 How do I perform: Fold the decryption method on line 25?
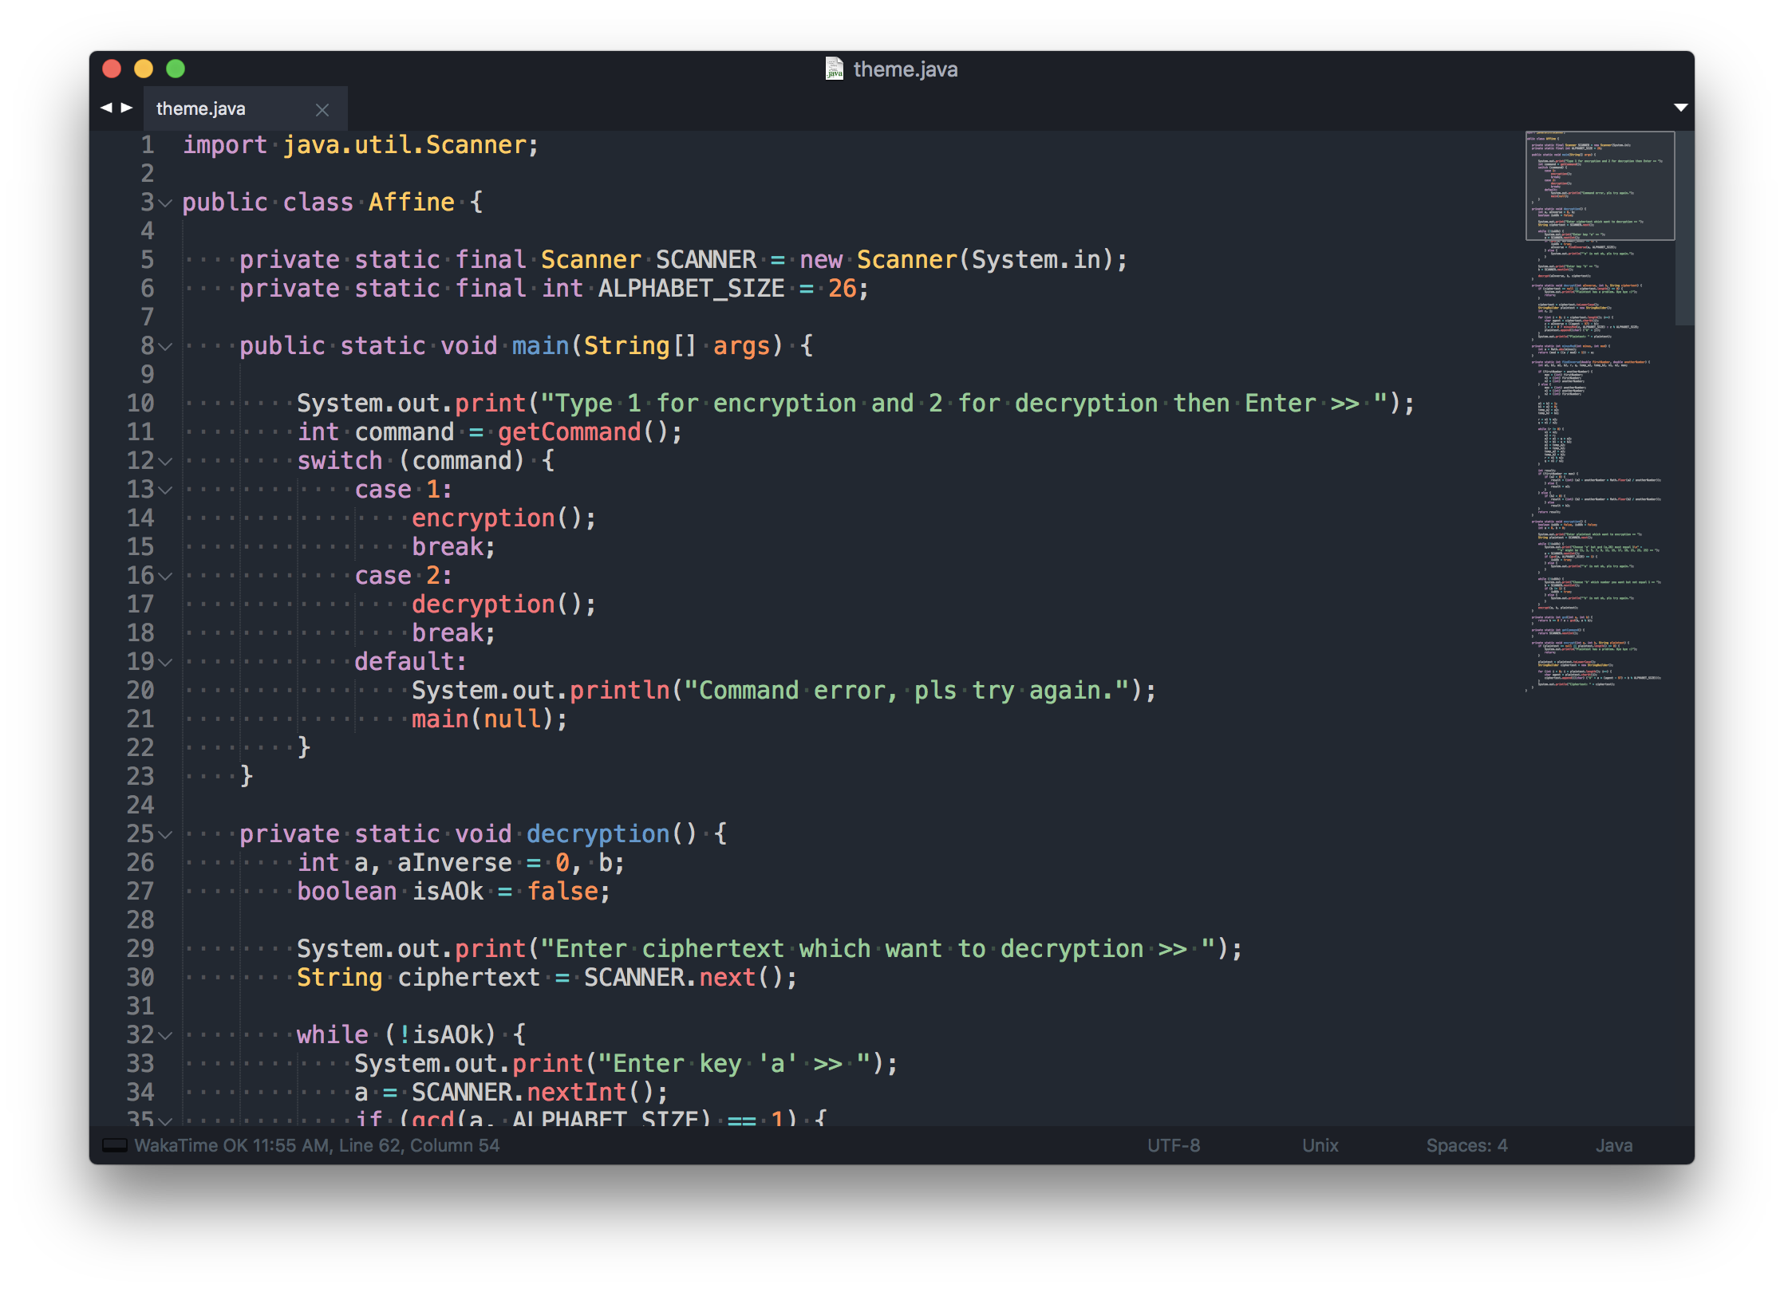point(165,835)
